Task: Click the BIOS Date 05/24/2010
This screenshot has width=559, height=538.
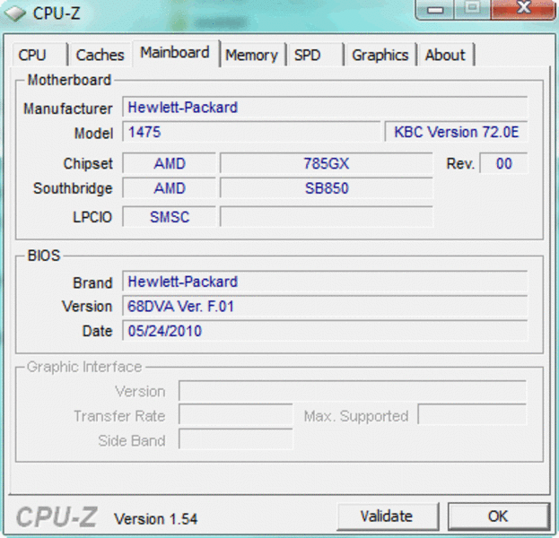Action: coord(325,331)
